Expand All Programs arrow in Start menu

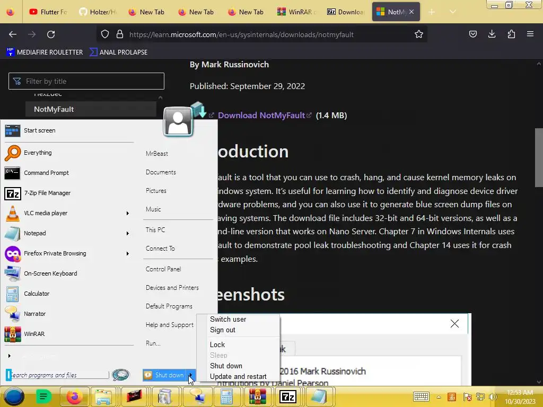[x=10, y=356]
